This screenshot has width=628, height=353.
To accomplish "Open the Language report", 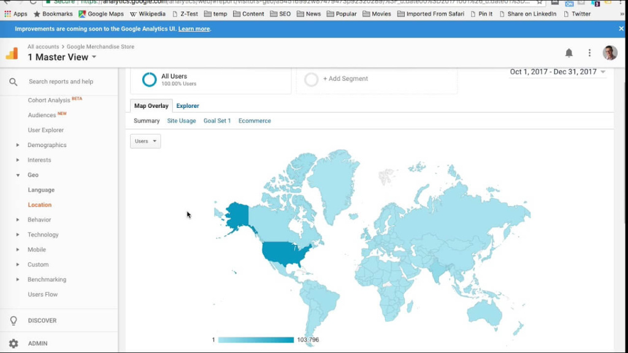I will pyautogui.click(x=41, y=190).
